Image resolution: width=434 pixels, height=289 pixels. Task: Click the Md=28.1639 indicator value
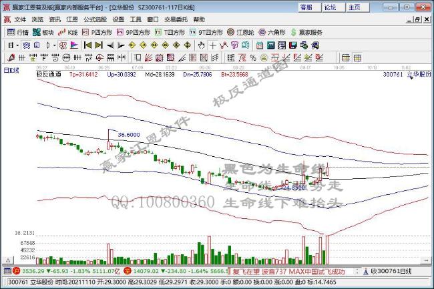(x=160, y=74)
